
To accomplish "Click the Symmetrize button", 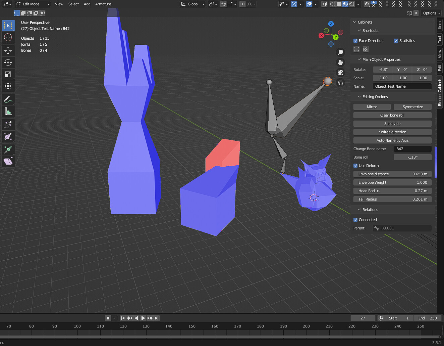I will pos(412,107).
